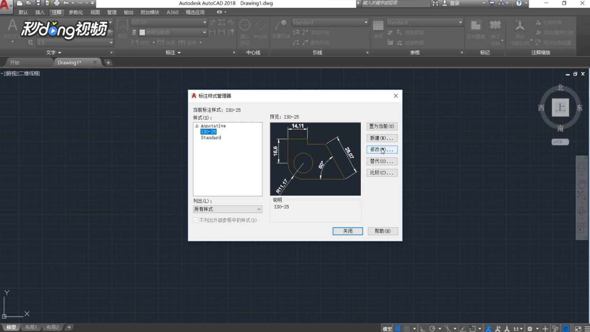Image resolution: width=590 pixels, height=332 pixels.
Task: Click the status bar customization menu icon
Action: tap(587, 328)
